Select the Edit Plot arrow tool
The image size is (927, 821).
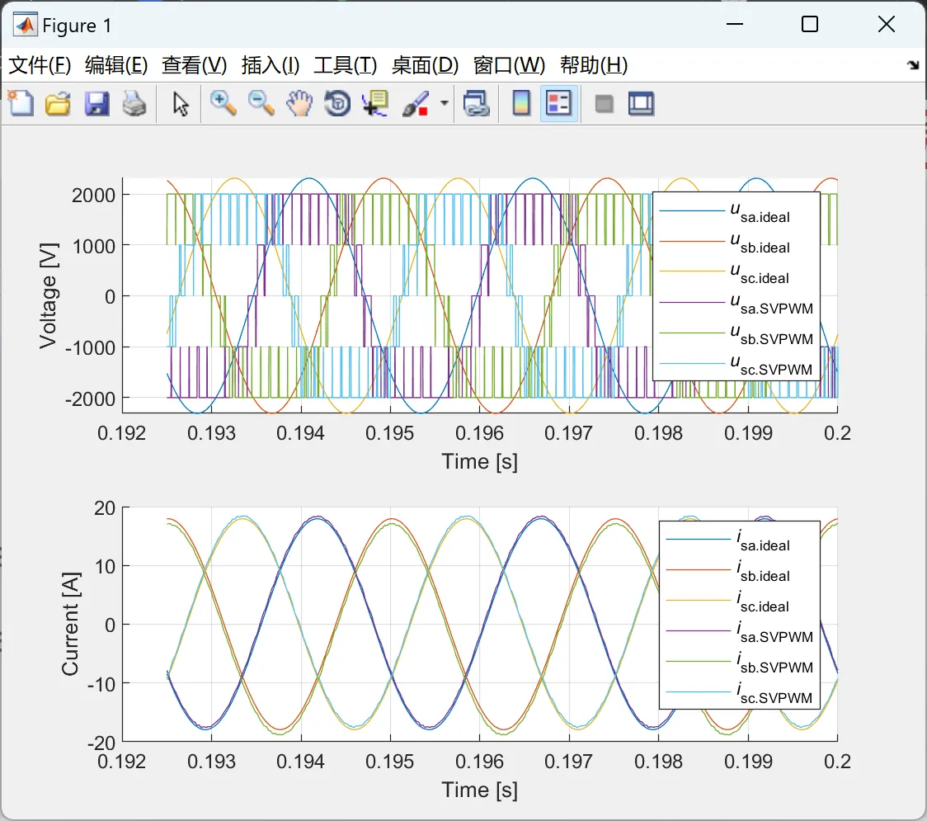(x=181, y=103)
